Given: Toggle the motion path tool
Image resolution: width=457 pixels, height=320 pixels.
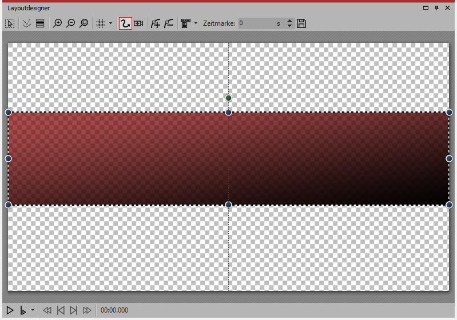Looking at the screenshot, I should [x=125, y=23].
